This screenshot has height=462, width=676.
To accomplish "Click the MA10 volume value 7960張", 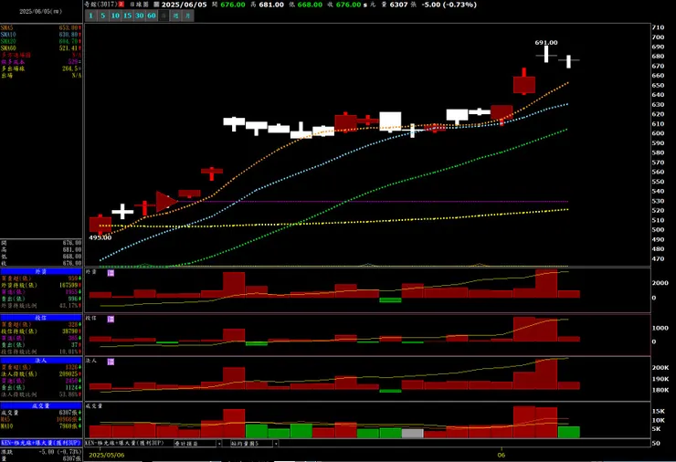I will click(x=69, y=426).
